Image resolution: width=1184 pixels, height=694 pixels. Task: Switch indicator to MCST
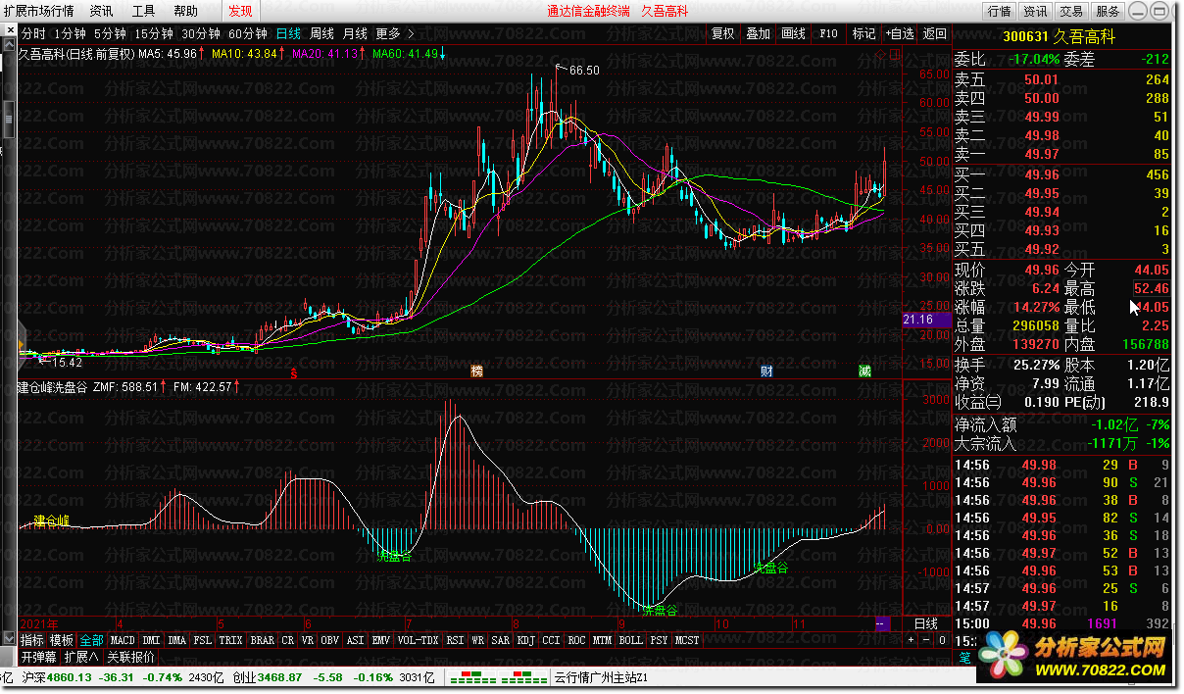(x=687, y=640)
